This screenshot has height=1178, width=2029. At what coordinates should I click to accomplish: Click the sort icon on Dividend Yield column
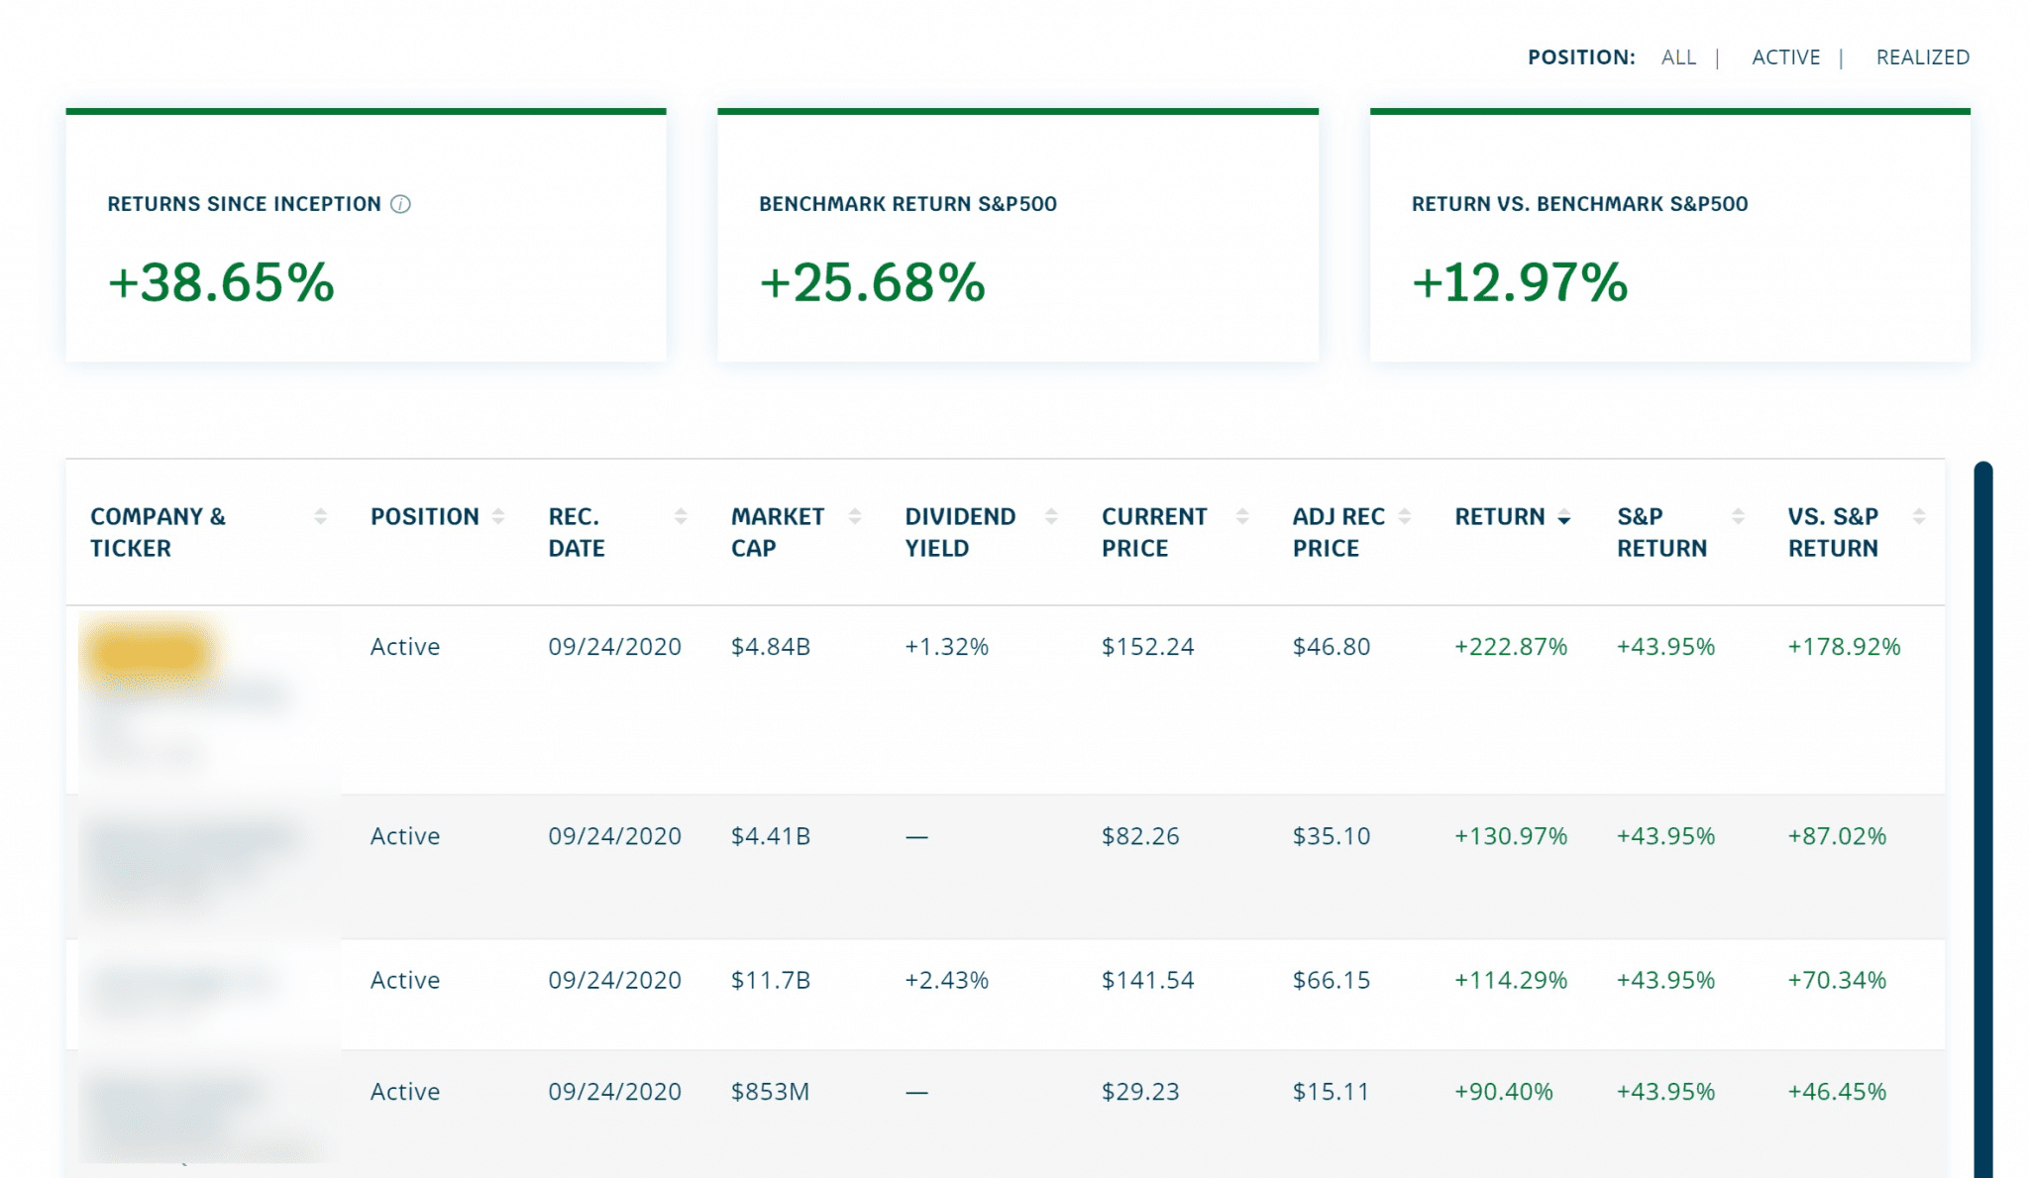pyautogui.click(x=1050, y=516)
